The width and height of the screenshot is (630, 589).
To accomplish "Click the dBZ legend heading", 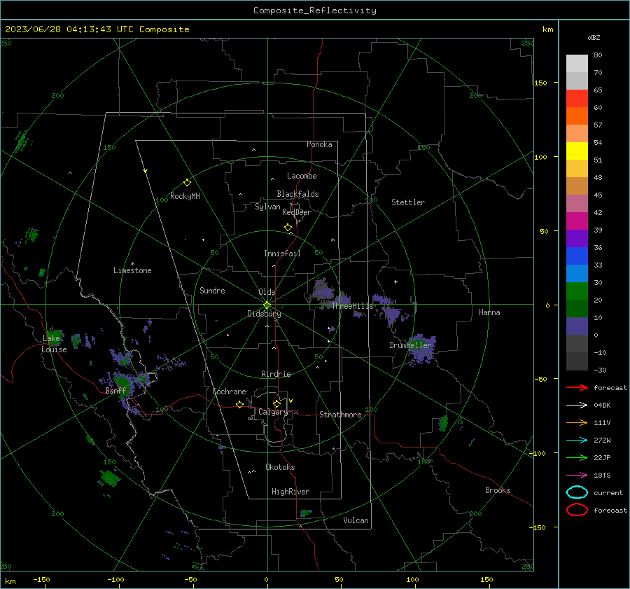I will (594, 37).
